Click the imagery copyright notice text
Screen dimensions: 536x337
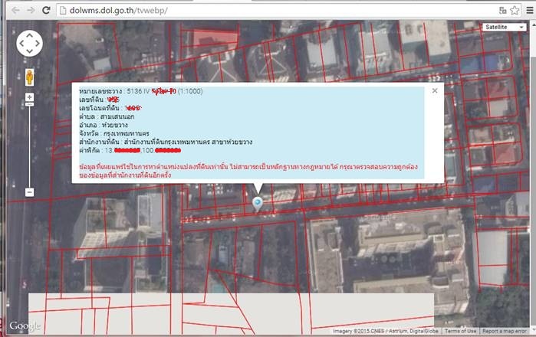pos(386,331)
